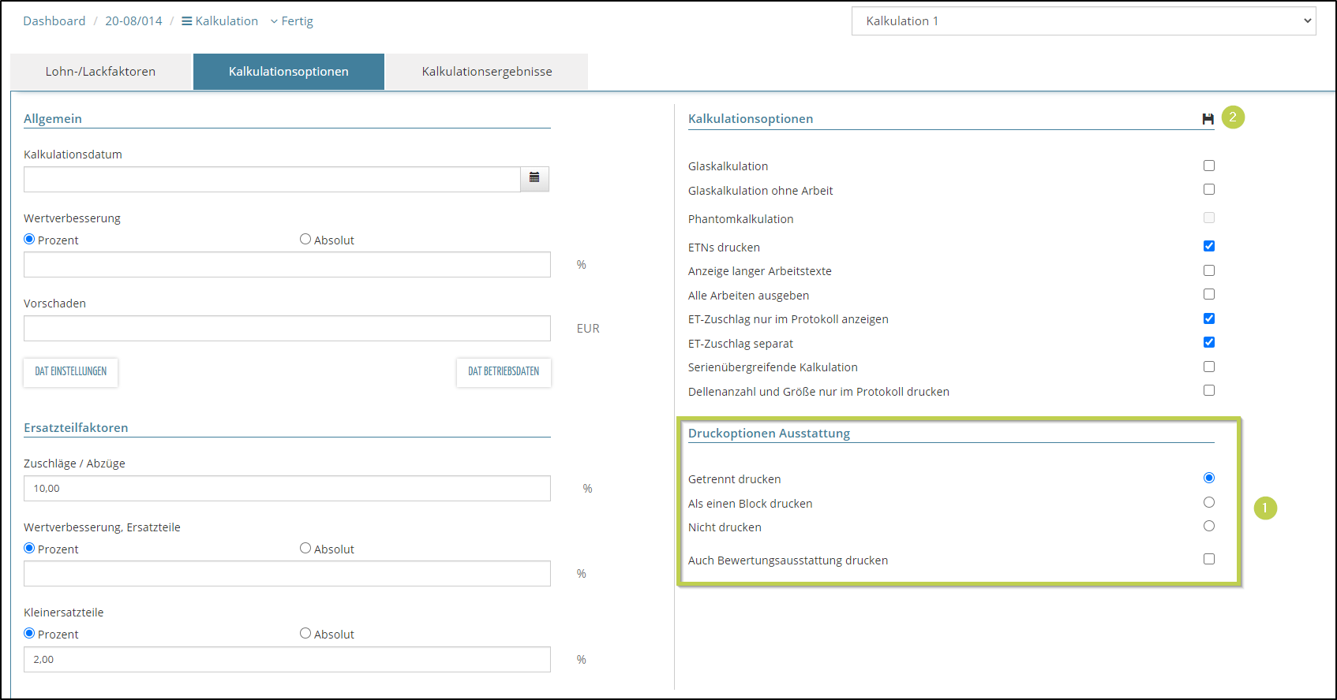Switch to the Lohn-/Lackfaktoren tab
The height and width of the screenshot is (700, 1337).
coord(100,72)
